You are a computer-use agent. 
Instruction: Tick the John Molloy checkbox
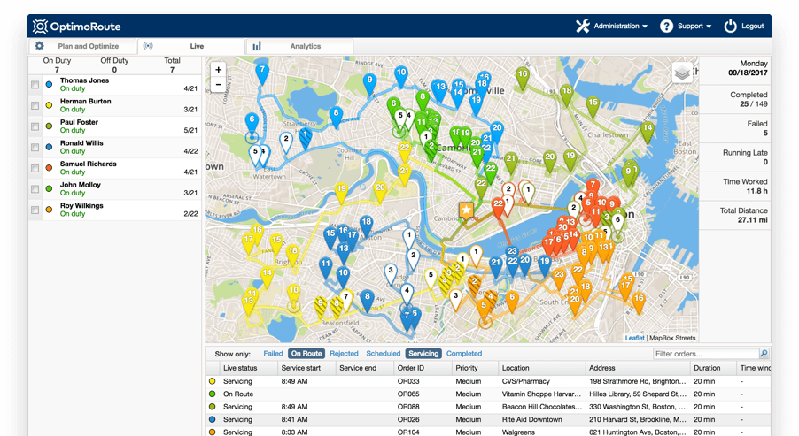click(35, 188)
